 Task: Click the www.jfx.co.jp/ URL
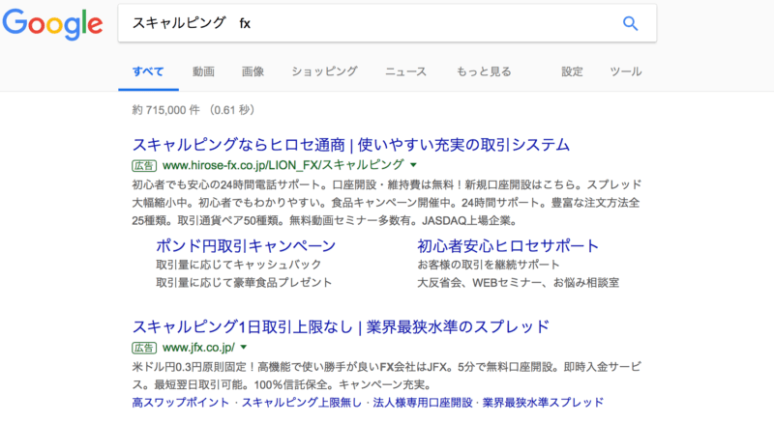tap(198, 348)
